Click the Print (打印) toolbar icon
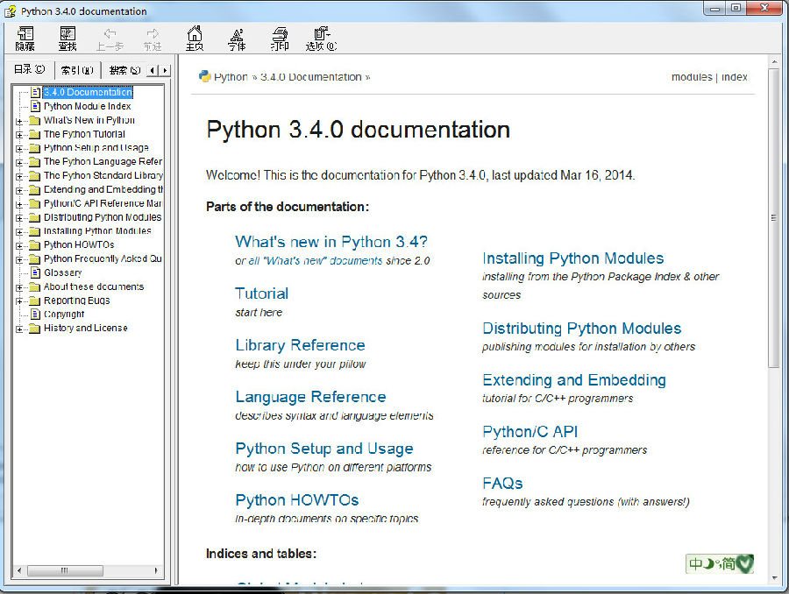Screen dimensions: 789x594 [x=280, y=38]
